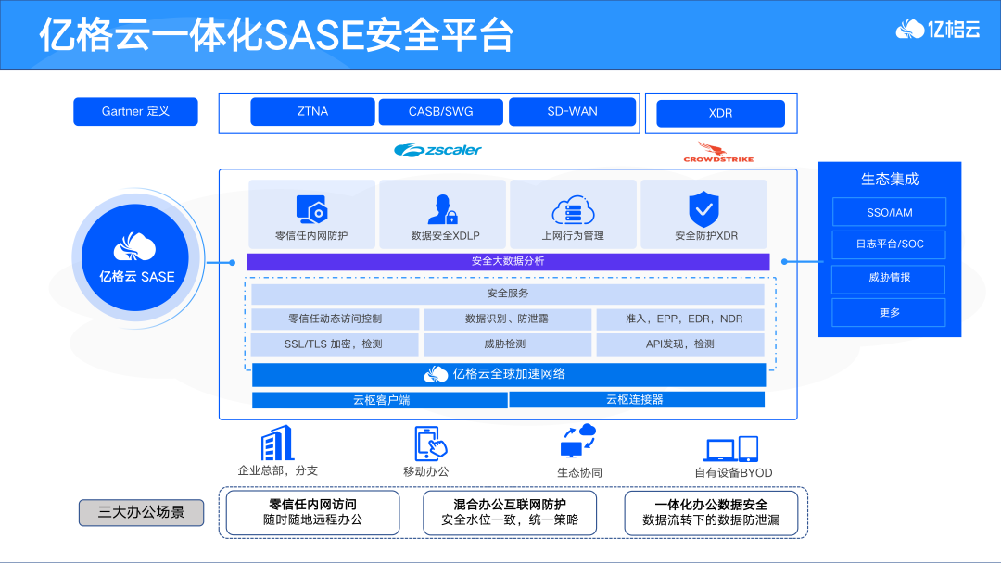Click the 上网行为管理 label text
The width and height of the screenshot is (1001, 563).
(574, 235)
